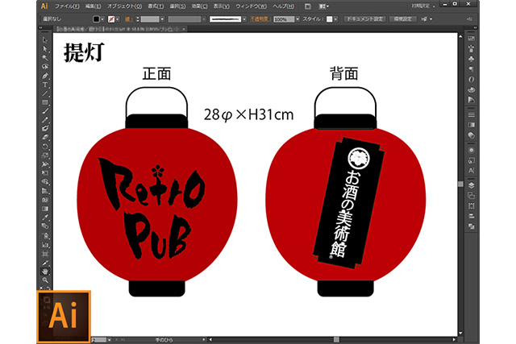
Task: Select the Gradient tool
Action: (45, 209)
